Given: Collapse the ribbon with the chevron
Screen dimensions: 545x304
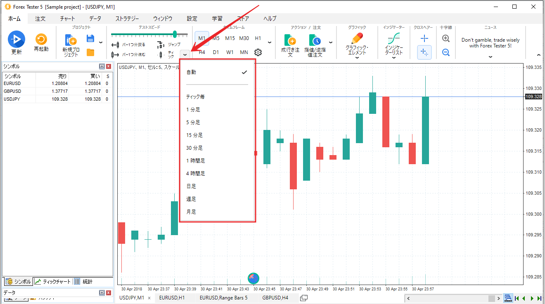Looking at the screenshot, I should point(538,55).
